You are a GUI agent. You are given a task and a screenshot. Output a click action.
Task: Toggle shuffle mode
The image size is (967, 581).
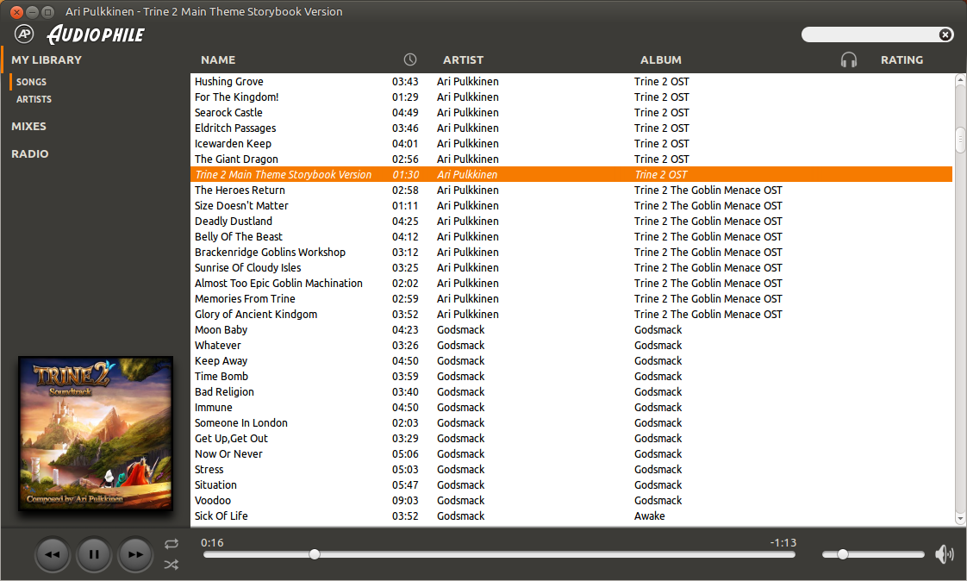click(x=172, y=565)
